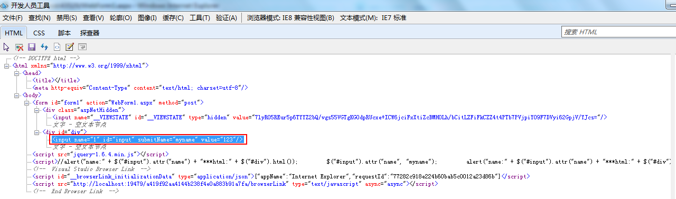The width and height of the screenshot is (676, 199).
Task: Click the save HTML floppy disk icon
Action: click(32, 47)
